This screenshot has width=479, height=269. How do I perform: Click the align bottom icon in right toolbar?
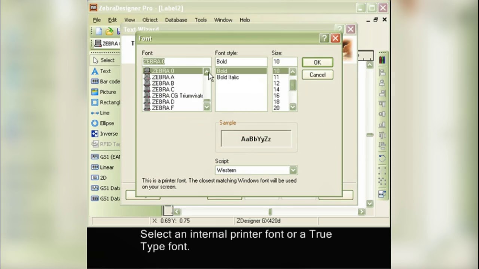(x=382, y=125)
